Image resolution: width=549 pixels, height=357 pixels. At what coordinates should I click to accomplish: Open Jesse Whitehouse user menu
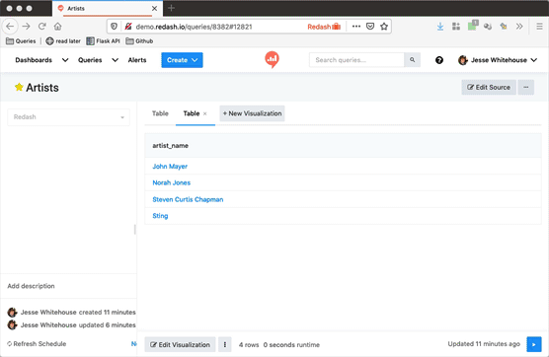click(x=498, y=60)
